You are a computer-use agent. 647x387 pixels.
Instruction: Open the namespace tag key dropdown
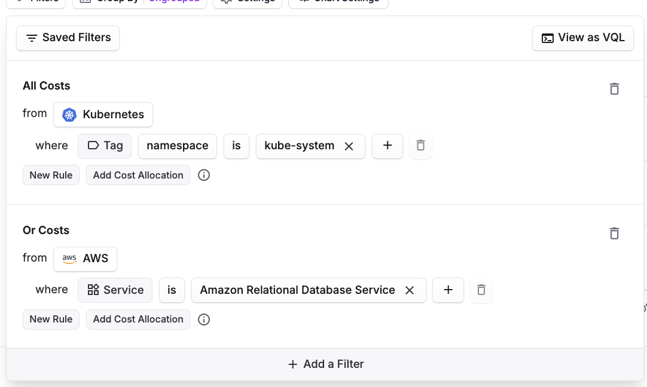(x=177, y=146)
